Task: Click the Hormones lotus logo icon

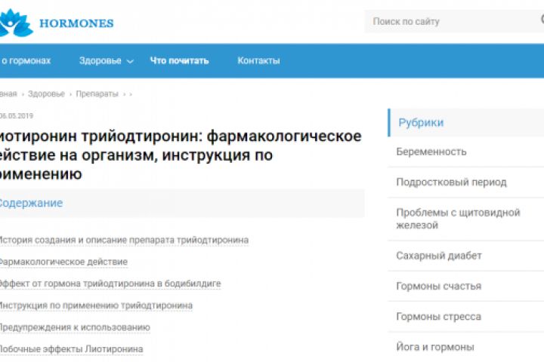Action: [x=16, y=23]
